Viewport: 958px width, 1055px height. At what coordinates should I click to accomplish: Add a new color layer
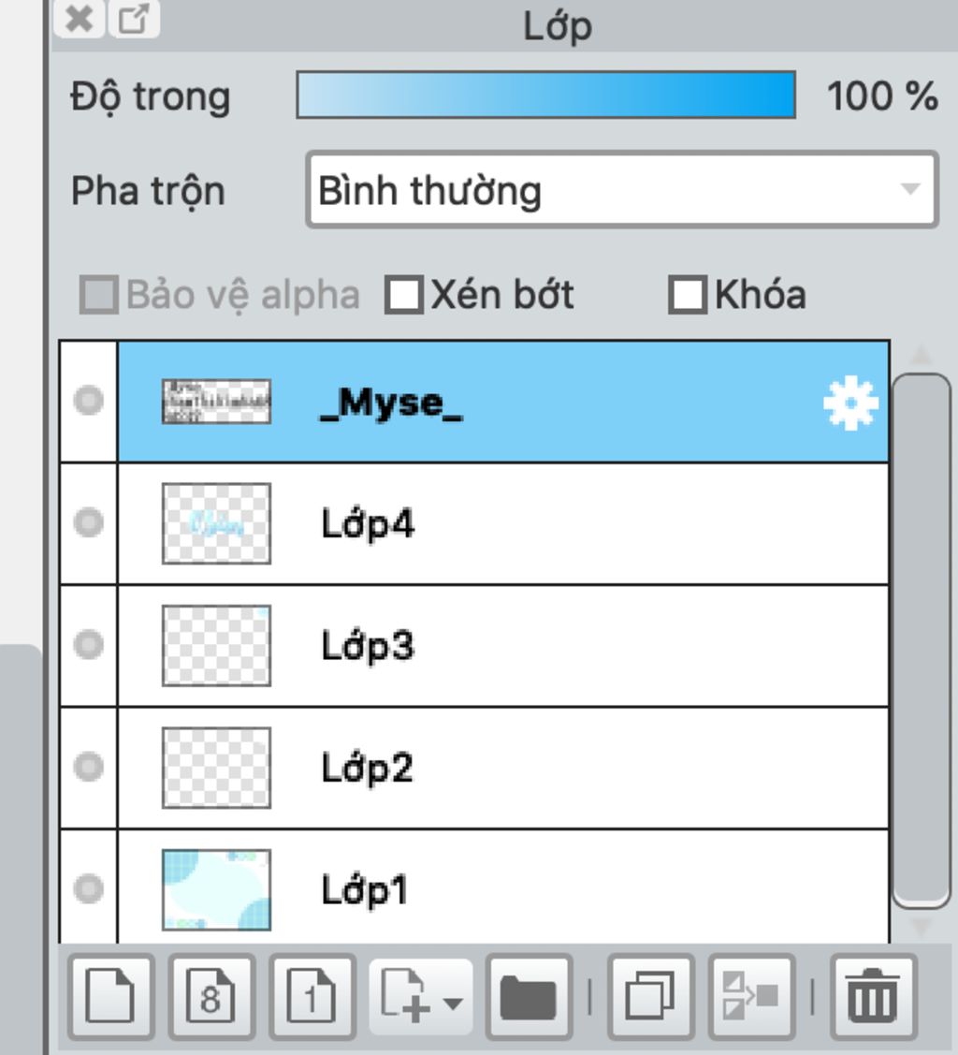pos(111,996)
